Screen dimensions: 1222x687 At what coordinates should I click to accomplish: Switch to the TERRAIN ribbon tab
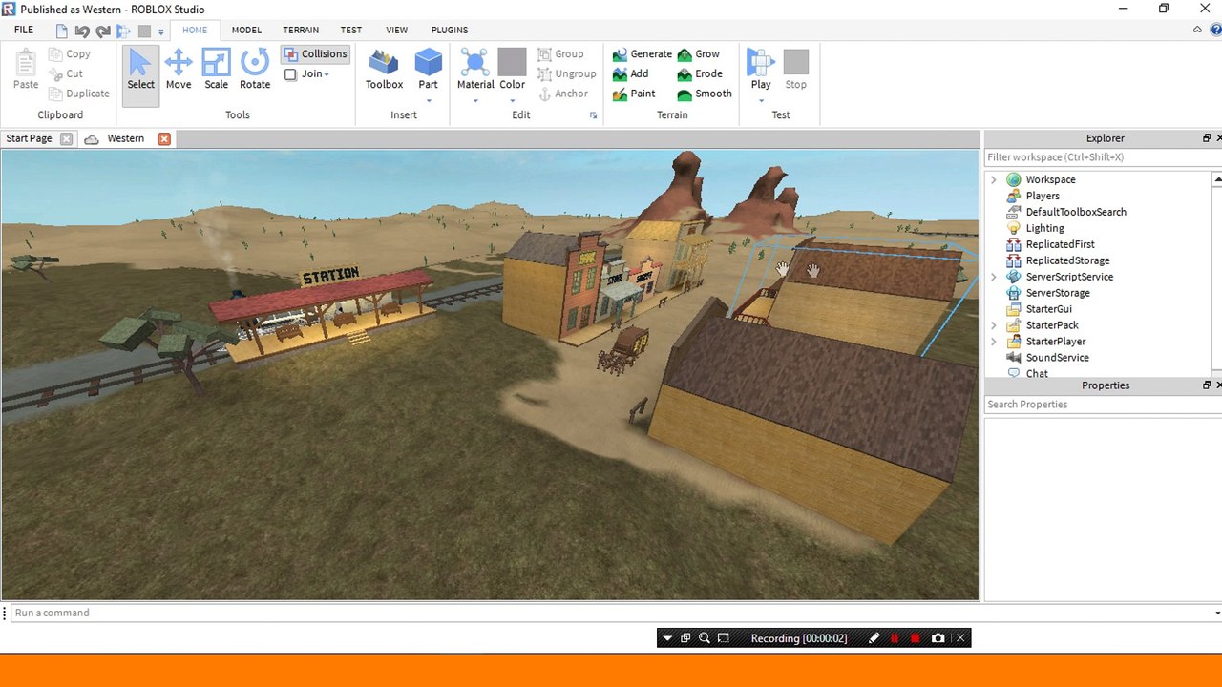(x=301, y=30)
